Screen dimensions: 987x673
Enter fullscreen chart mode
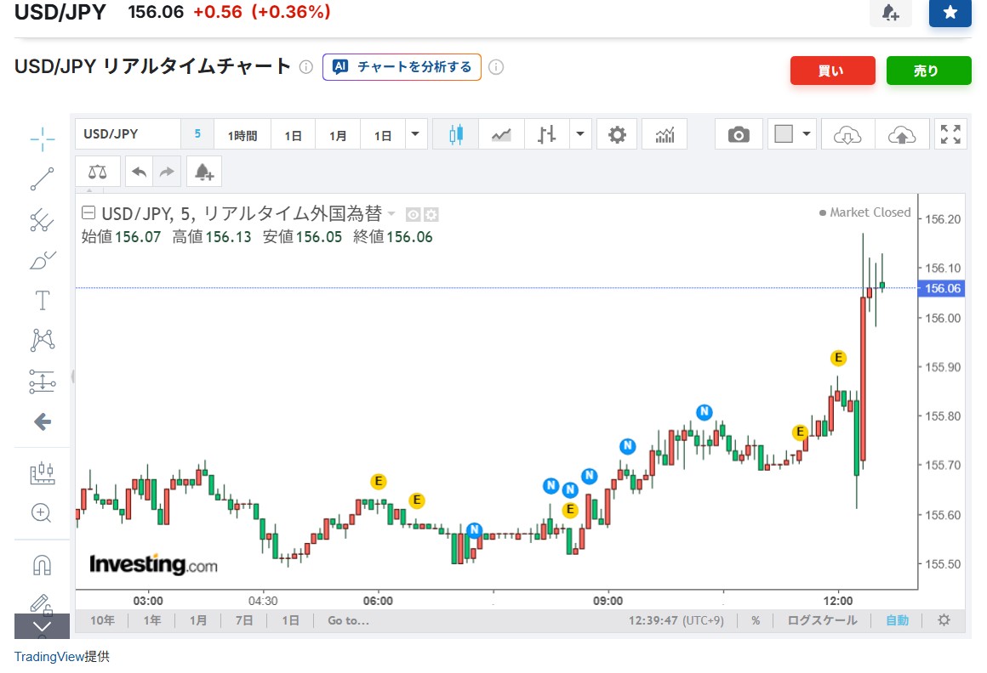pos(950,134)
